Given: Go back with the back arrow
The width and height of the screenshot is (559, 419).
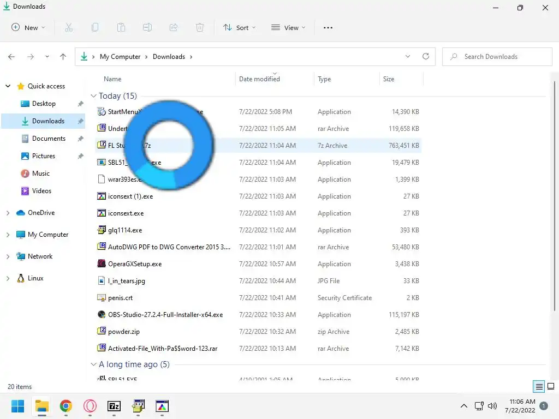Looking at the screenshot, I should tap(11, 57).
